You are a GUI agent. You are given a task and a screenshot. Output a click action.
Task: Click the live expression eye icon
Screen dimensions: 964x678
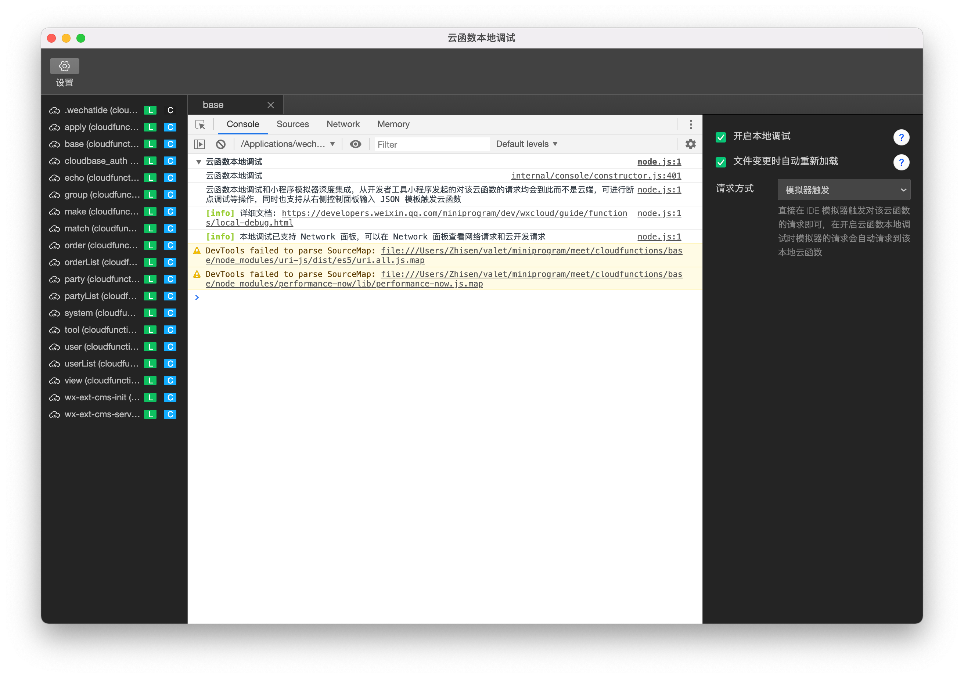pos(355,144)
